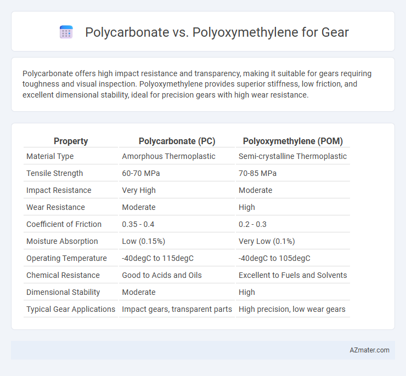Click the title Polycarbonate vs. Polyoxymethylene for Gear
Viewport: 406px width, 376px height.
coord(217,32)
